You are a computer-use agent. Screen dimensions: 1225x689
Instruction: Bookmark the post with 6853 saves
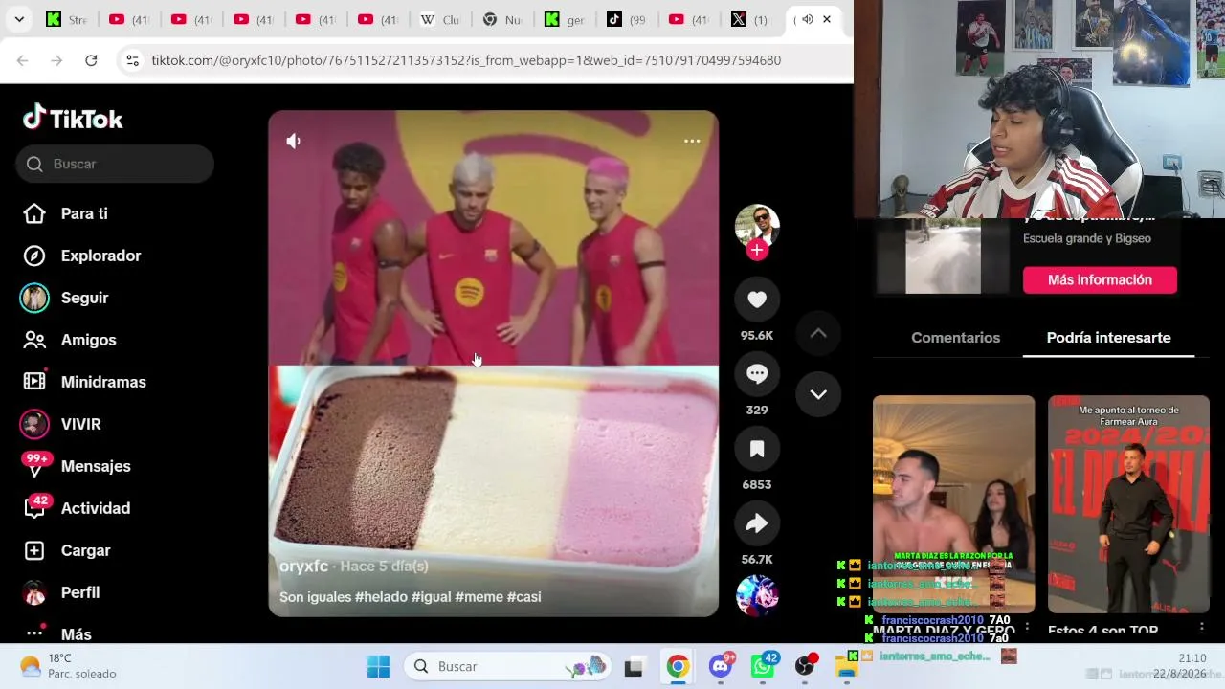[757, 449]
